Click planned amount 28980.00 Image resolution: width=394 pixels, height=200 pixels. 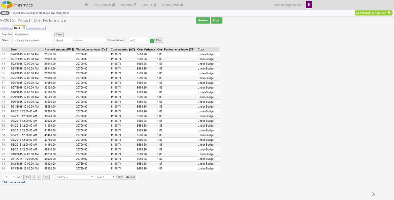pyautogui.click(x=50, y=78)
